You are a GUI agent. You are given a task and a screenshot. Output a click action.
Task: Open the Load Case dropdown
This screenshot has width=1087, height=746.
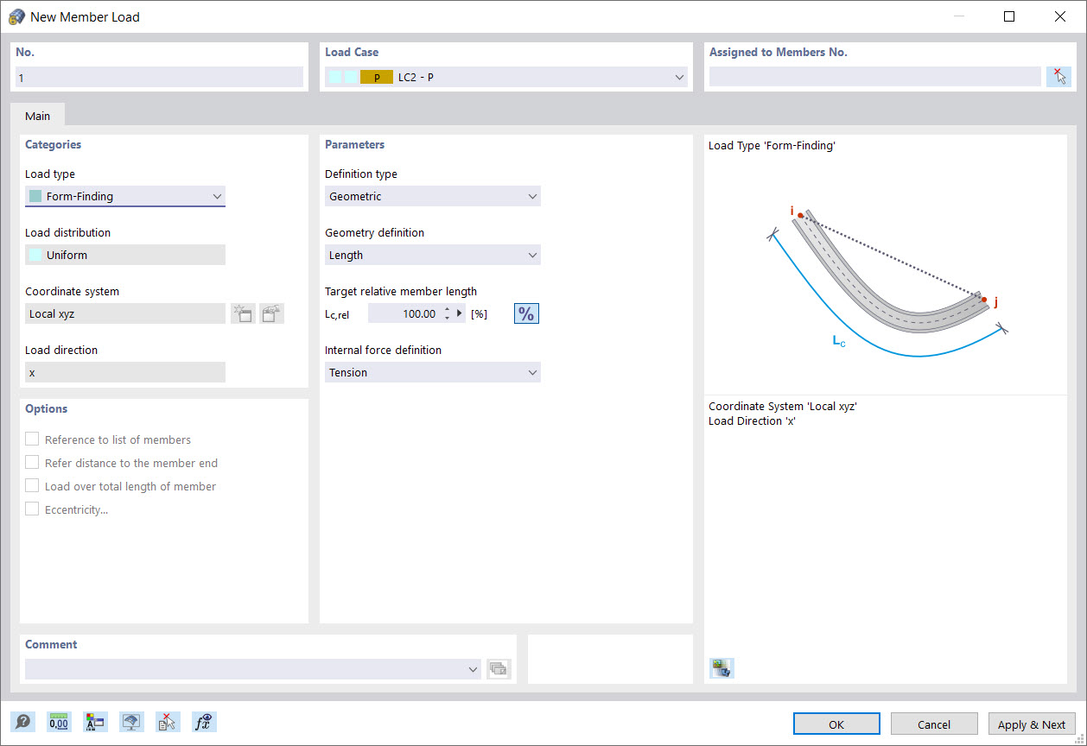click(x=679, y=76)
